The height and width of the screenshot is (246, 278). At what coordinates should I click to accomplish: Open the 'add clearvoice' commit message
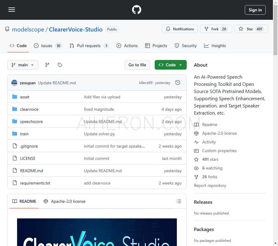97,183
